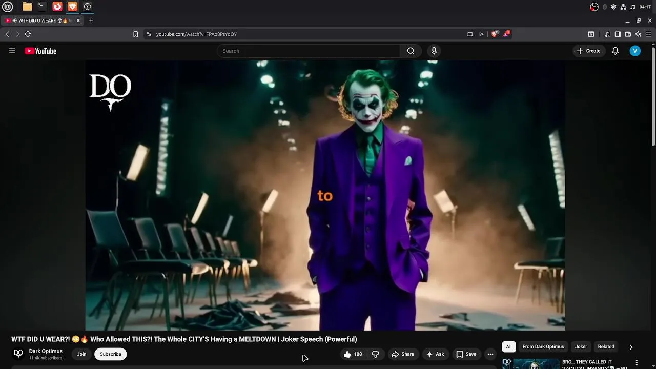Dislike this video

click(x=376, y=354)
